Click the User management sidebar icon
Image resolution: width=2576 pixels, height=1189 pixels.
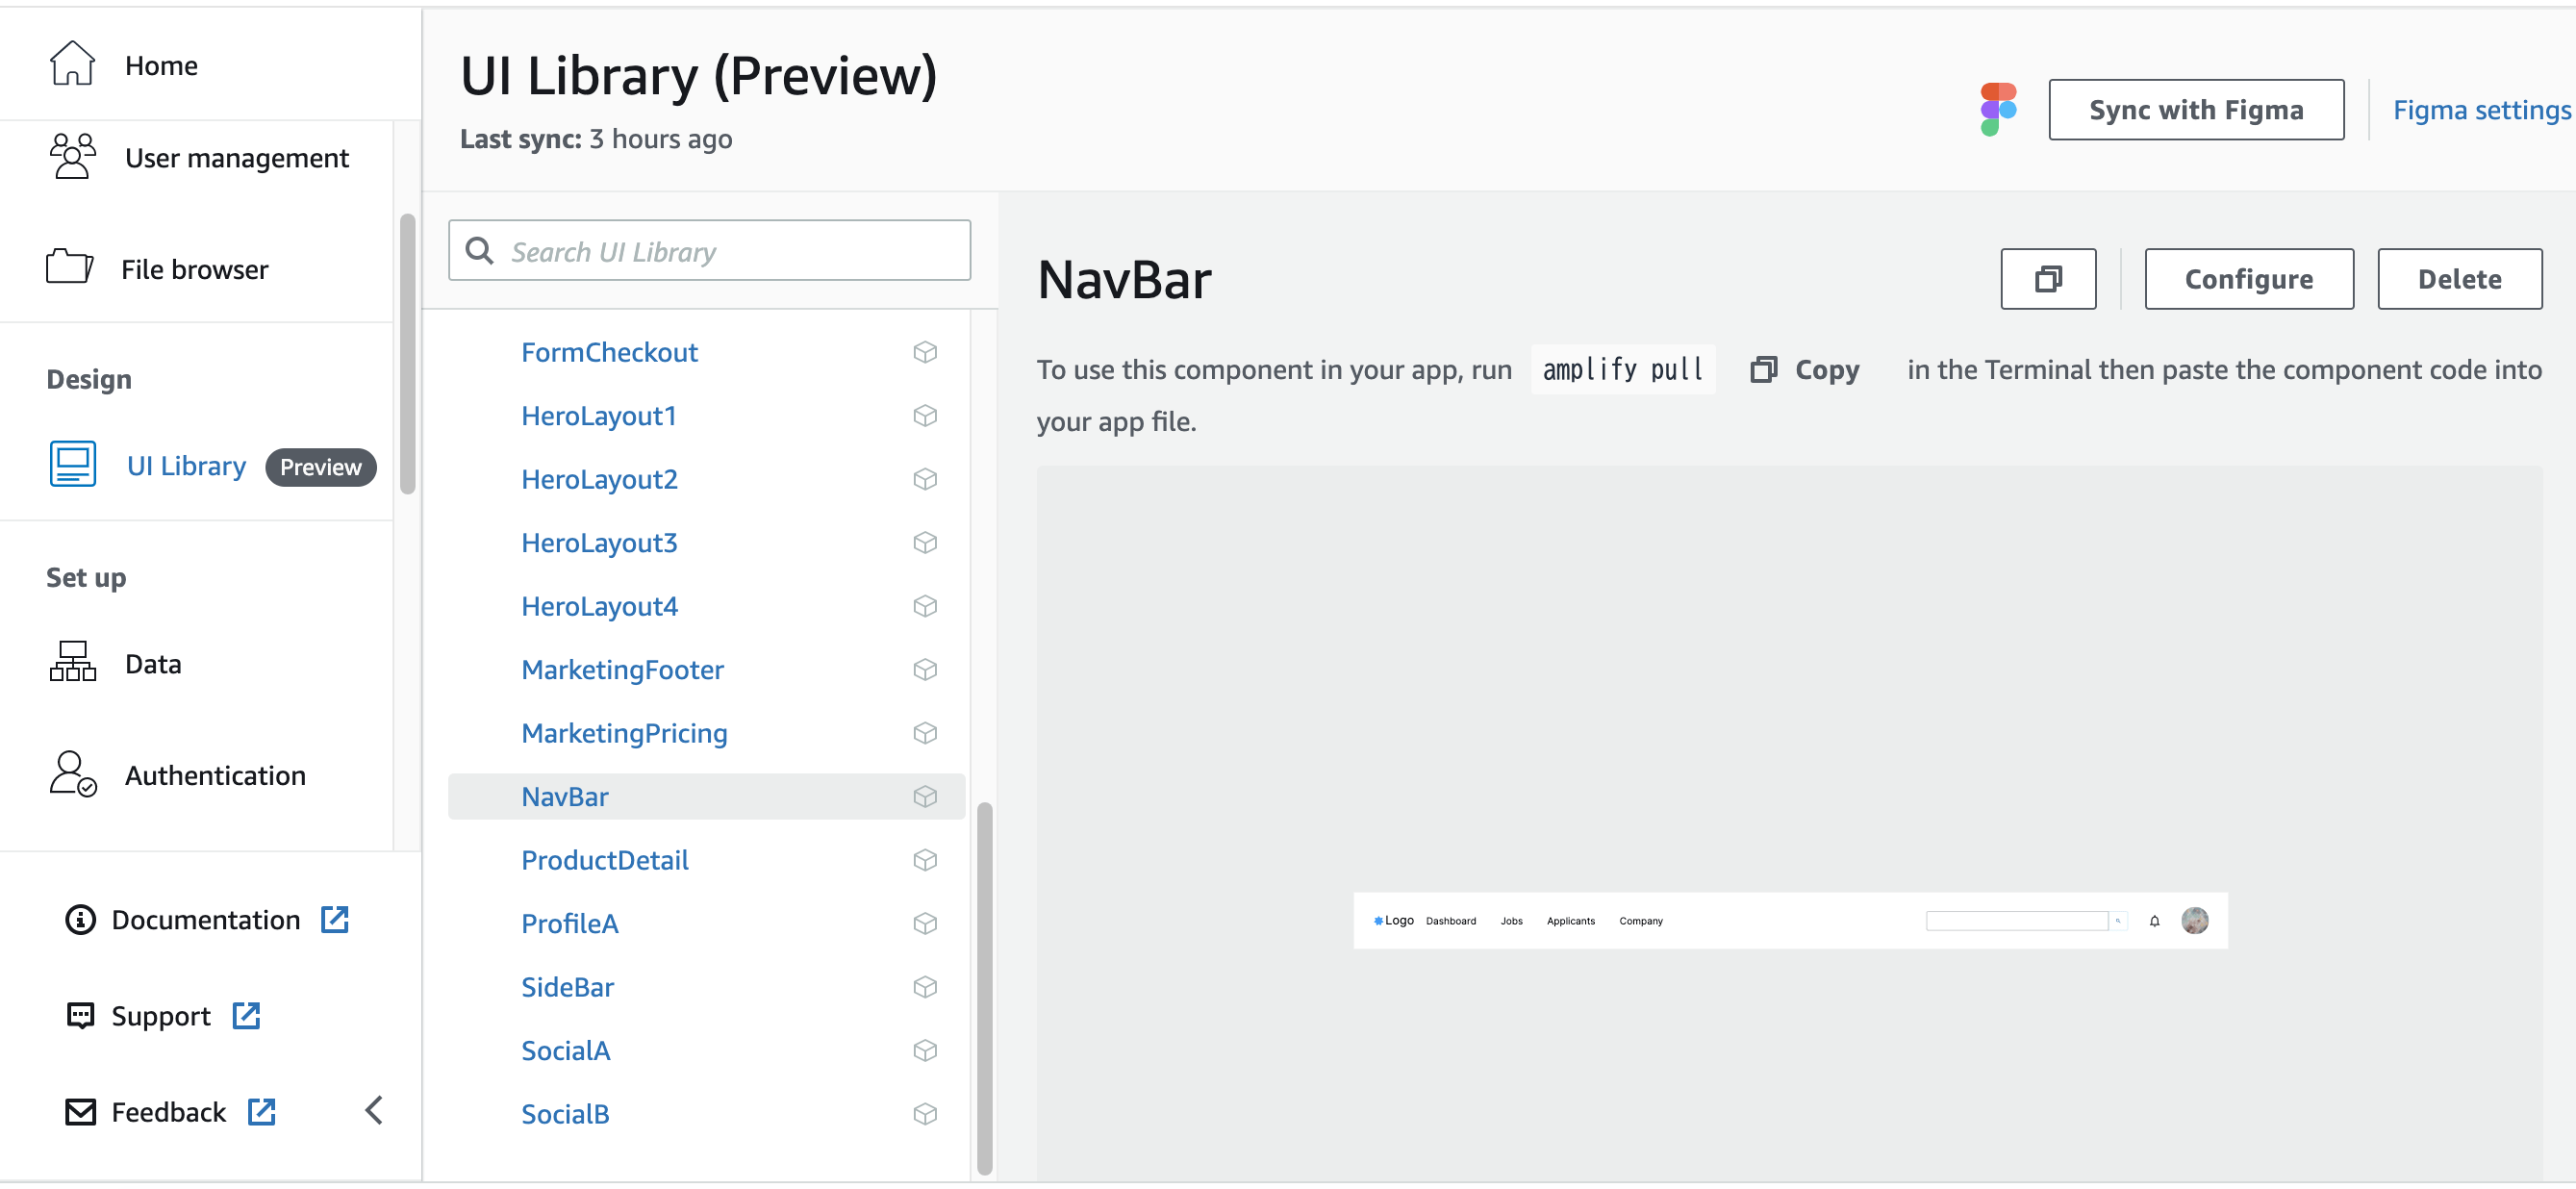pos(72,158)
